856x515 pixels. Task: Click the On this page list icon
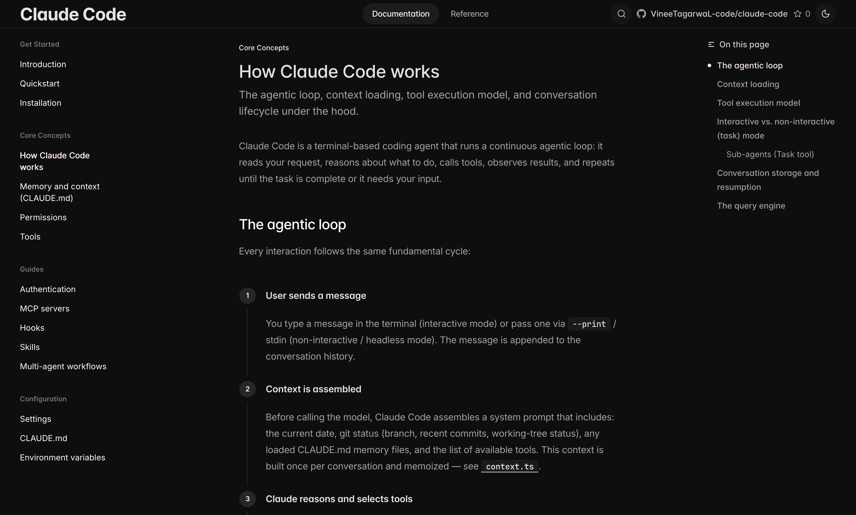[x=711, y=44]
